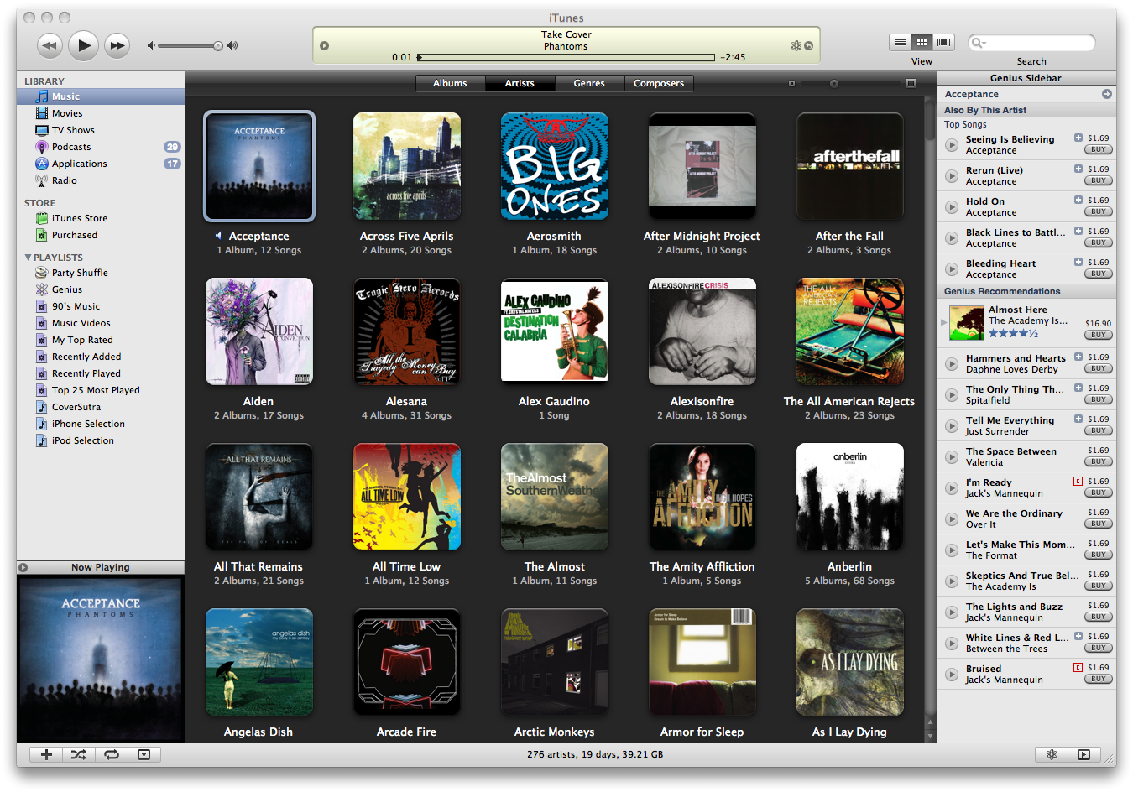Viewport: 1133px width, 792px height.
Task: Switch to the Artists tab
Action: [519, 83]
